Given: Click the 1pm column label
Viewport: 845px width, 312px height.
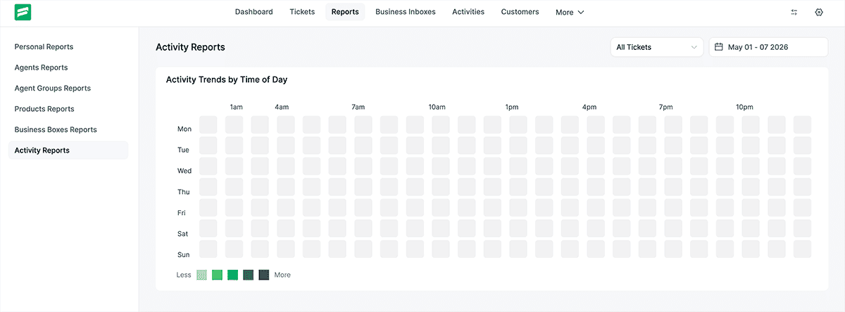Looking at the screenshot, I should pos(512,107).
